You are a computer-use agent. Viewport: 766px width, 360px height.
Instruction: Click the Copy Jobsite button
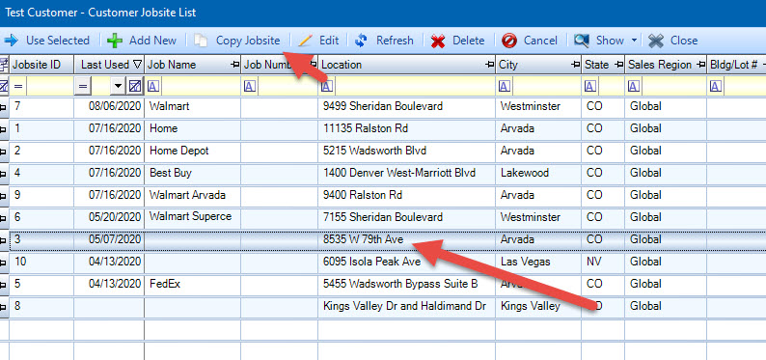238,41
